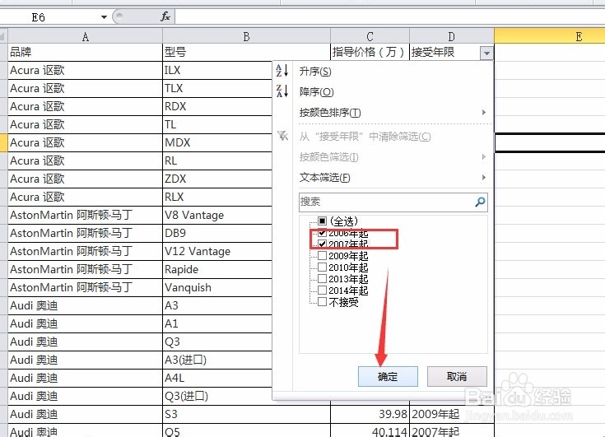Select column C header

coord(370,37)
